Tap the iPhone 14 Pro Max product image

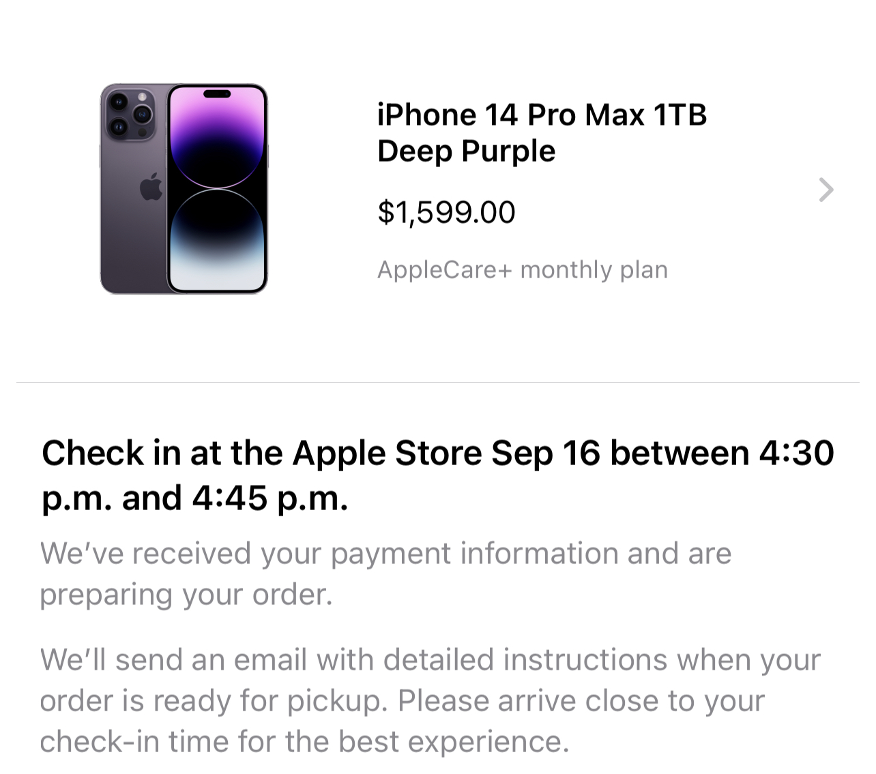[x=184, y=189]
